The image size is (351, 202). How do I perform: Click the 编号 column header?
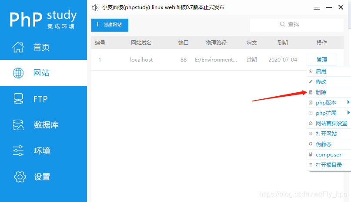100,42
